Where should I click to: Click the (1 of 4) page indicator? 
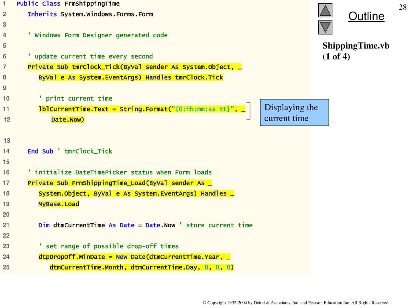tap(336, 56)
